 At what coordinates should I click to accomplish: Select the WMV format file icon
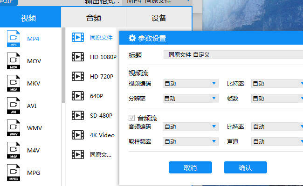pyautogui.click(x=14, y=128)
